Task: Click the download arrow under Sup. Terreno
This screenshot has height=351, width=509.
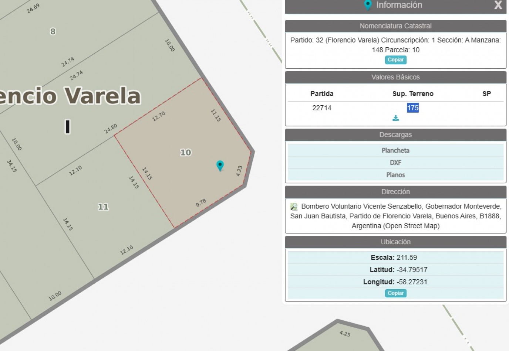Action: (x=395, y=117)
